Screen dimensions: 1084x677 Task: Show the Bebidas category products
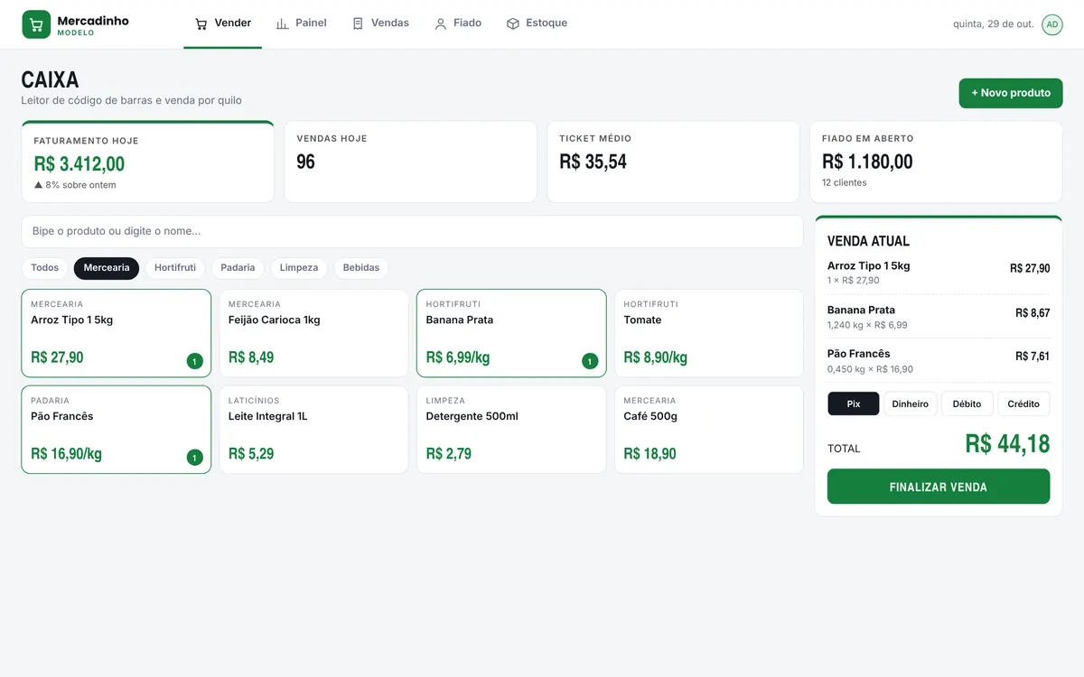click(x=361, y=268)
